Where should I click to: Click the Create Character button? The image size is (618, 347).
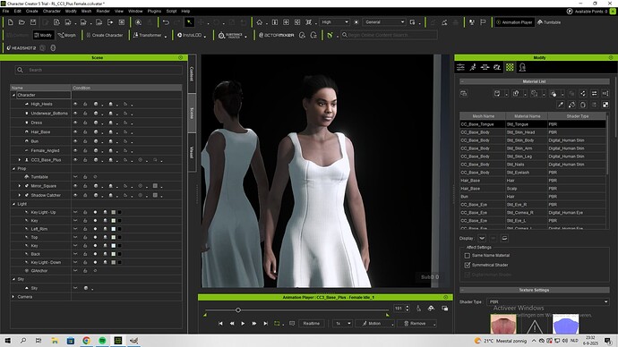point(104,35)
